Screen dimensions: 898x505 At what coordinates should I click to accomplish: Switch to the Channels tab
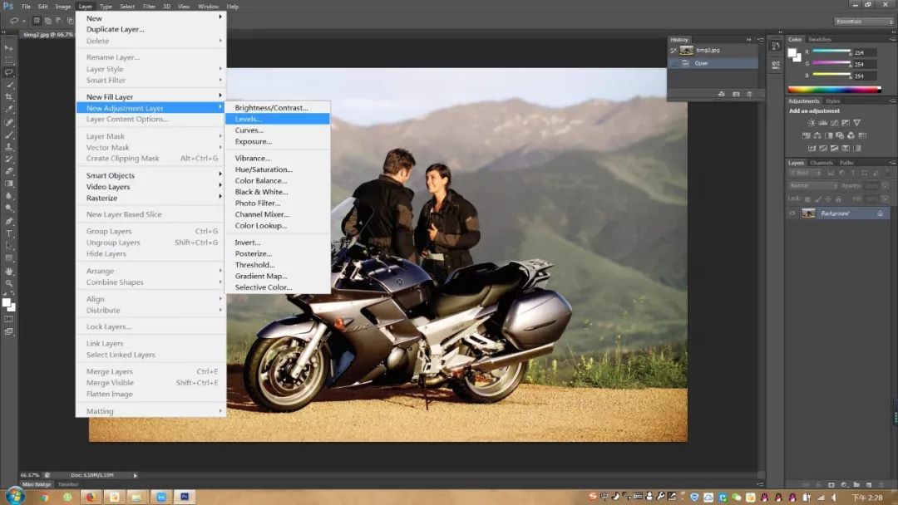(822, 163)
